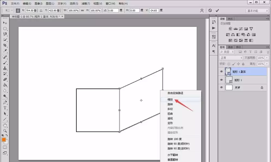This screenshot has width=271, height=162.
Task: Switch to the 路径 tab
Action: [x=238, y=47]
